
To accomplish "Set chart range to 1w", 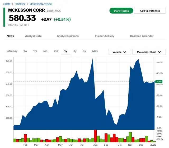I will 25,51.
